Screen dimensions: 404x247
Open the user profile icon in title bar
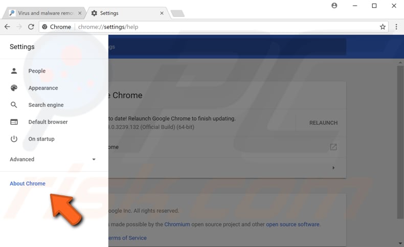click(334, 6)
